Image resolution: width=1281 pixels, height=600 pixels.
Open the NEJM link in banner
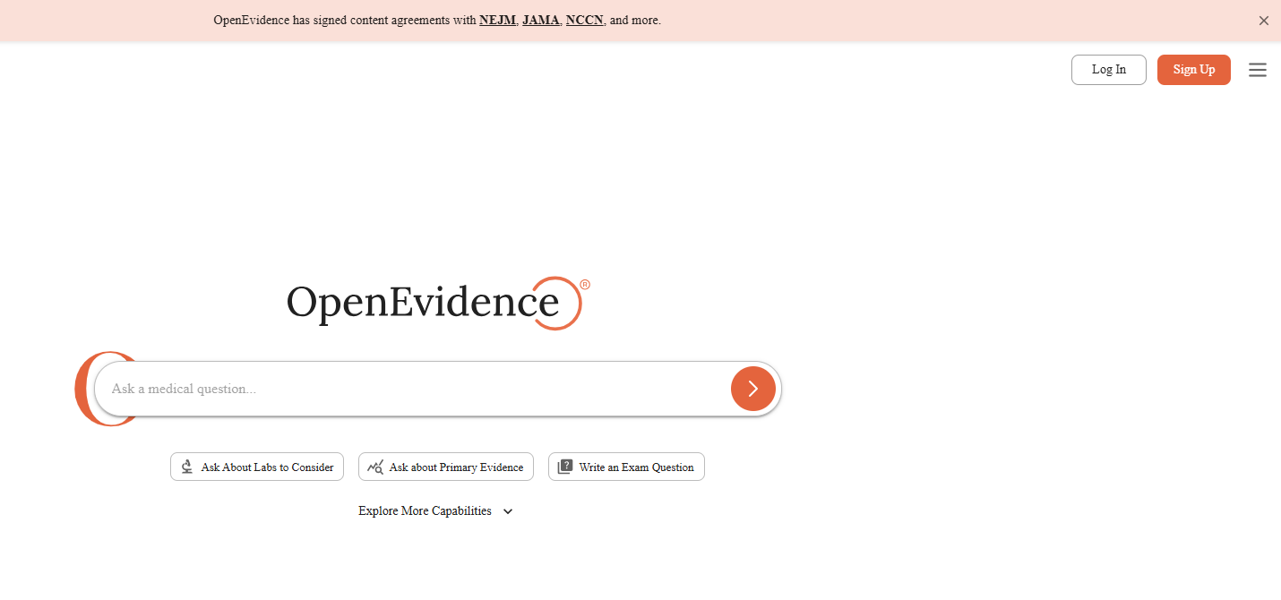pos(497,21)
